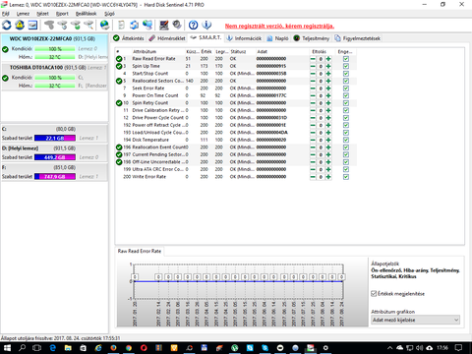Viewport: 472px width, 354px height.
Task: Click C: drive free space bar
Action: click(x=55, y=138)
